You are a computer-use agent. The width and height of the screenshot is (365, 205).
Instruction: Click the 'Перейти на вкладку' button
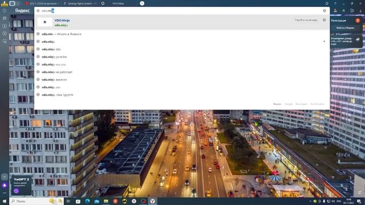click(306, 20)
